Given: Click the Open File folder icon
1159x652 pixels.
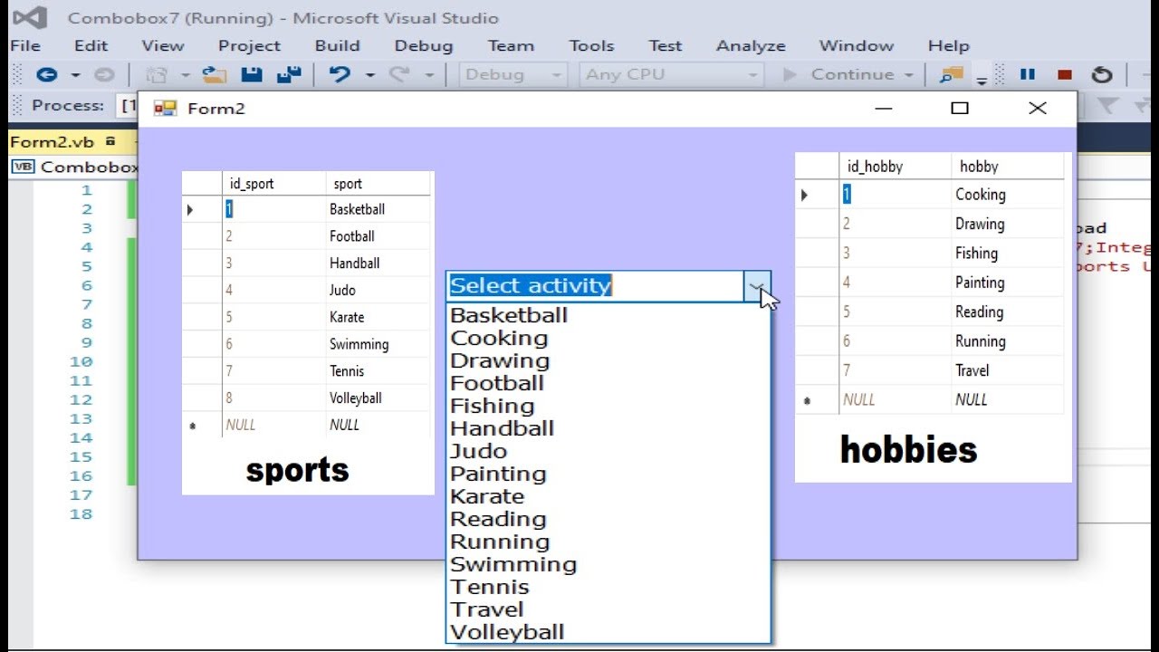Looking at the screenshot, I should click(x=214, y=75).
